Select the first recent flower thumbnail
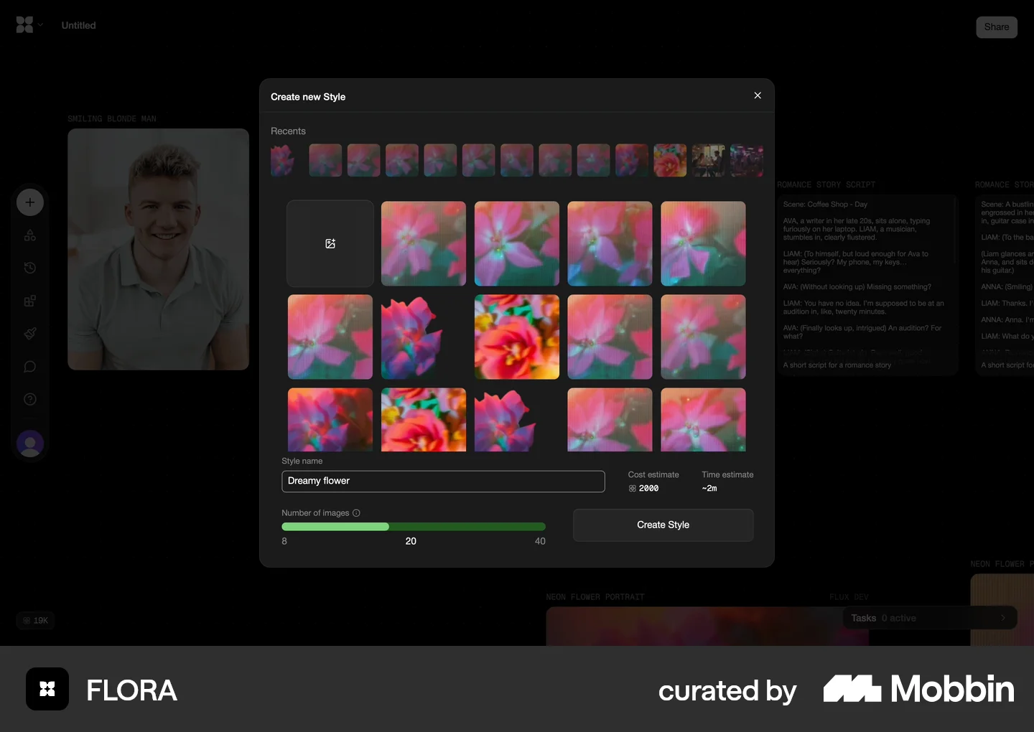1034x732 pixels. point(282,161)
